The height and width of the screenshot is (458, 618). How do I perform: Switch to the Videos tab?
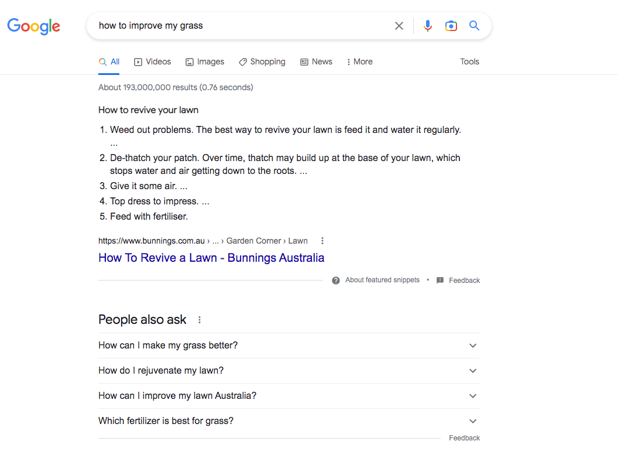152,61
